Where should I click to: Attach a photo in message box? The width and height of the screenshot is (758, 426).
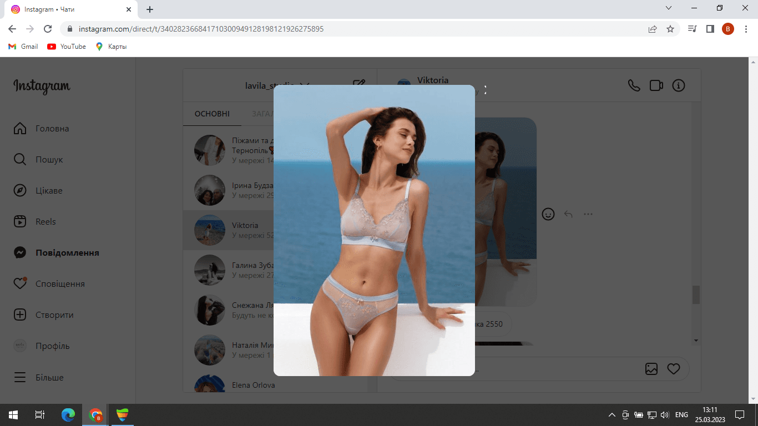pyautogui.click(x=651, y=369)
